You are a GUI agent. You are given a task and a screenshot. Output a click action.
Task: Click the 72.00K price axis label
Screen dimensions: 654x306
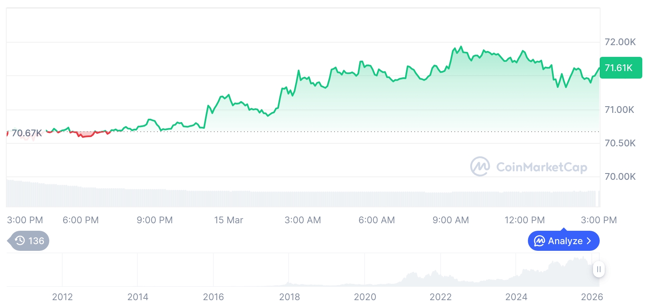pyautogui.click(x=620, y=42)
